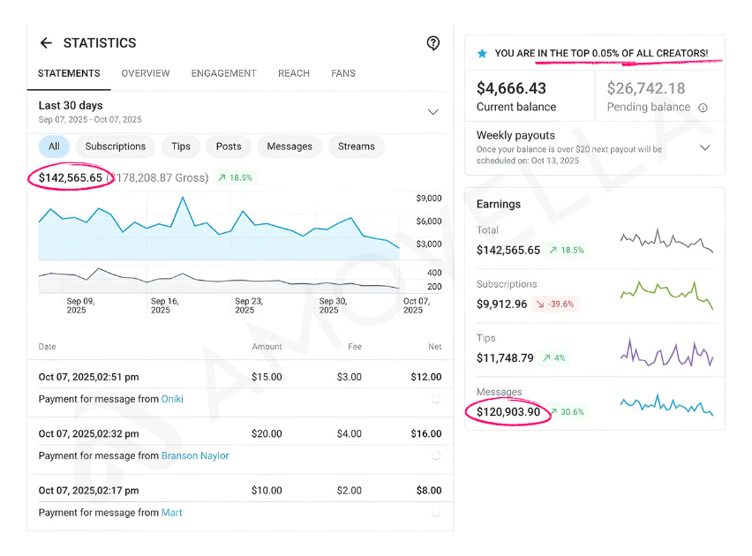Enable the Tips earnings filter
Viewport: 752px width, 556px height.
[x=180, y=147]
